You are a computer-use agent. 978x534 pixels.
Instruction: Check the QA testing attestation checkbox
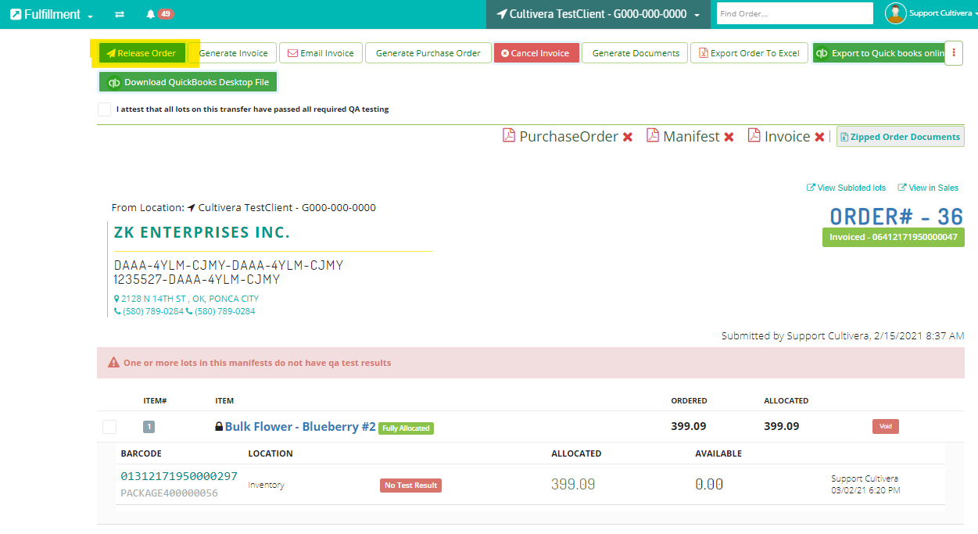tap(105, 109)
